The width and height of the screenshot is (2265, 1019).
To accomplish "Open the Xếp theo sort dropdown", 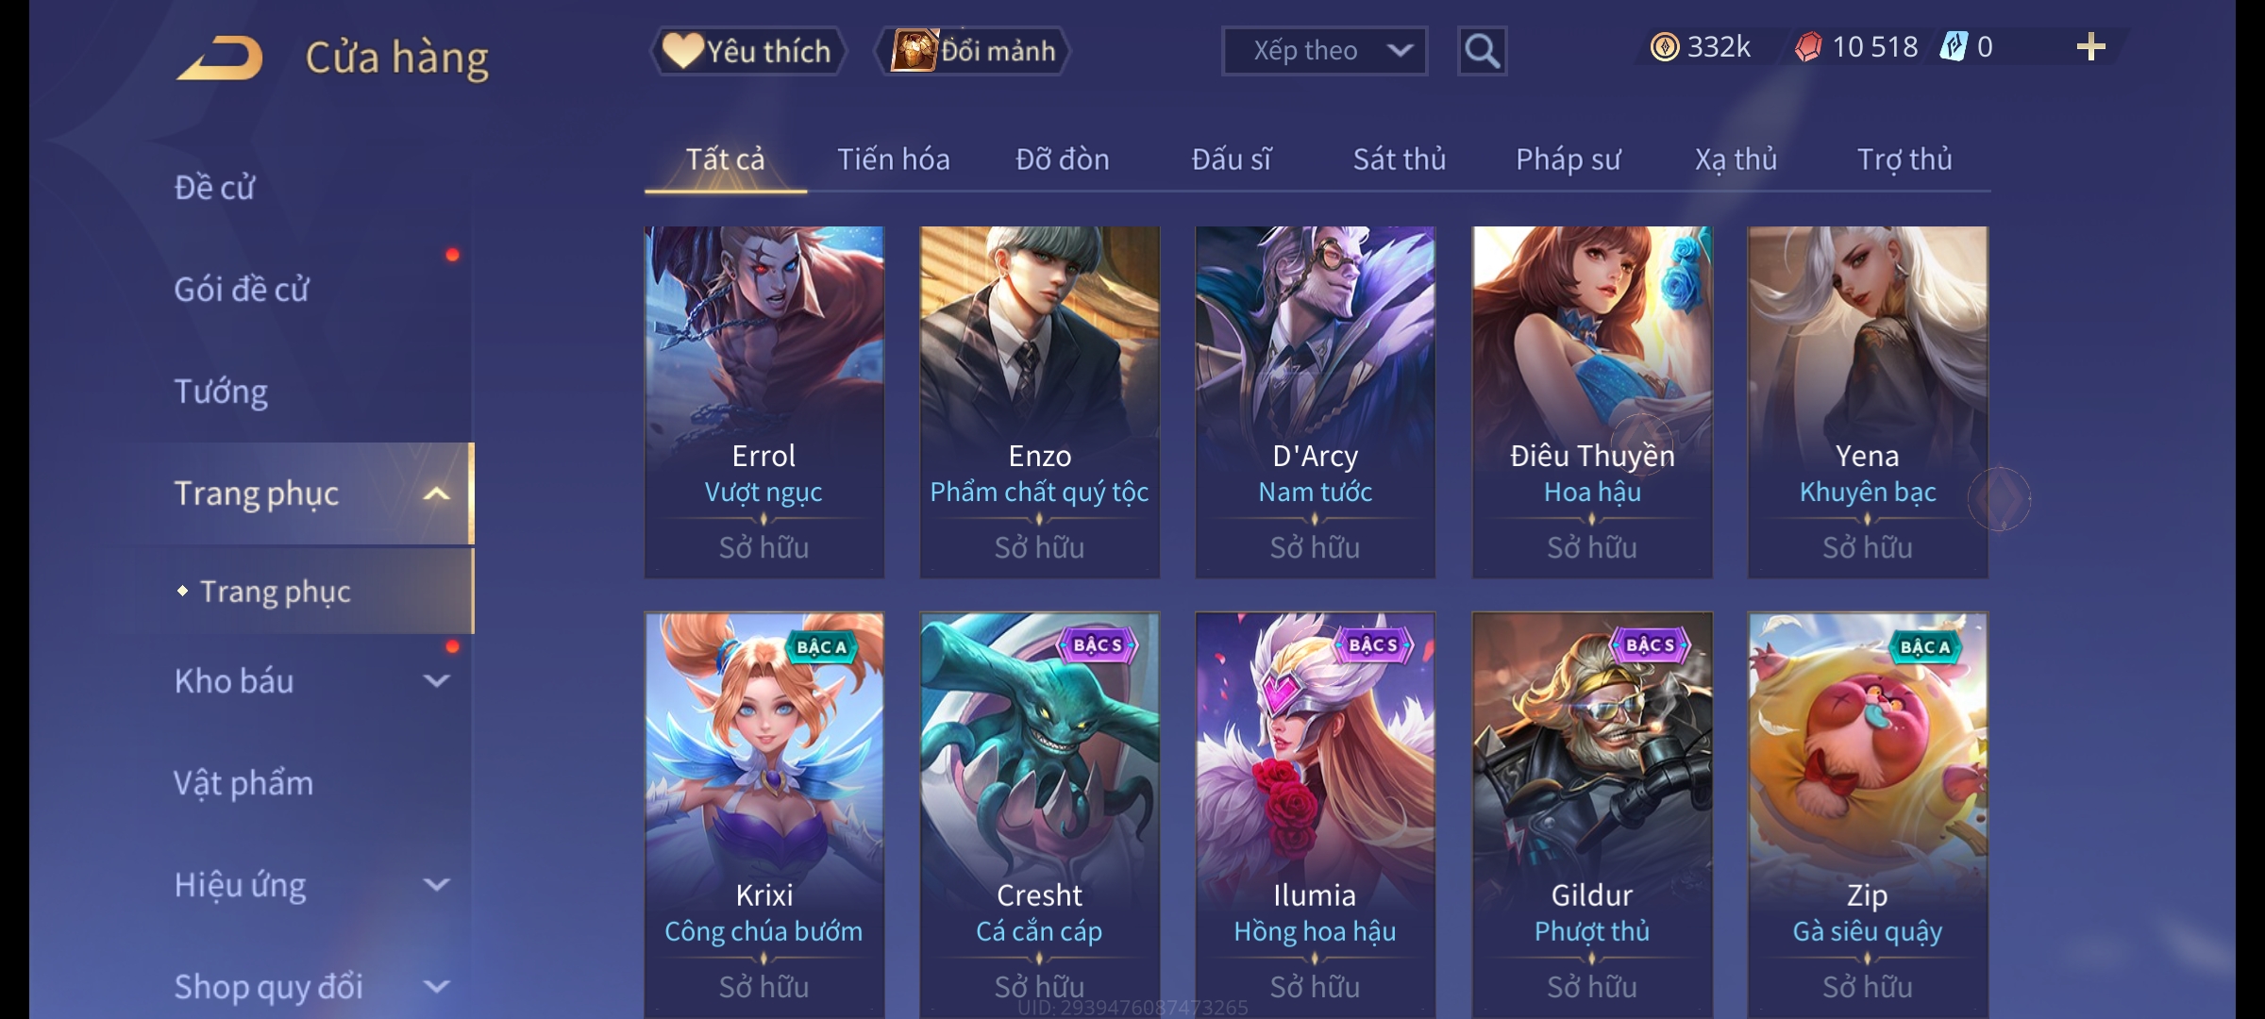I will (x=1324, y=51).
